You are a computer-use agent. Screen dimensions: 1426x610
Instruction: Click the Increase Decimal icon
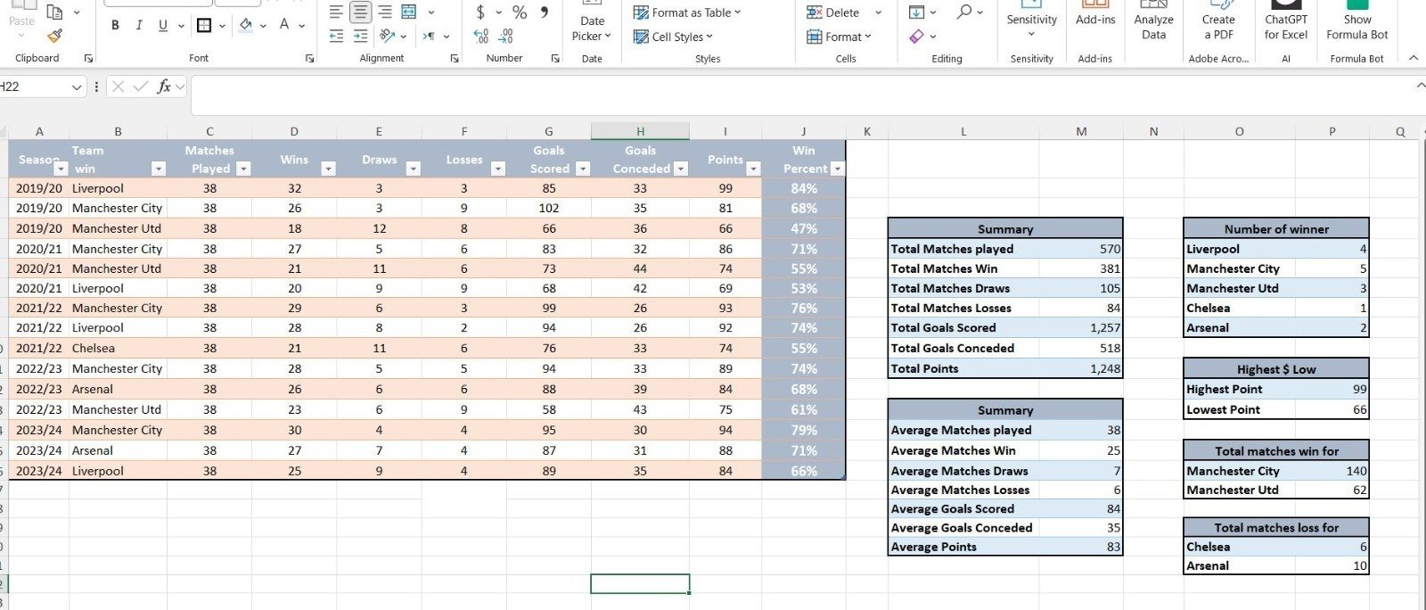point(481,37)
